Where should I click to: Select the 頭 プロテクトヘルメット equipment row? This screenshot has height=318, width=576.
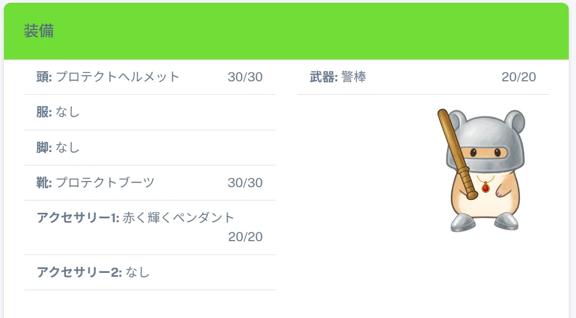(x=150, y=77)
